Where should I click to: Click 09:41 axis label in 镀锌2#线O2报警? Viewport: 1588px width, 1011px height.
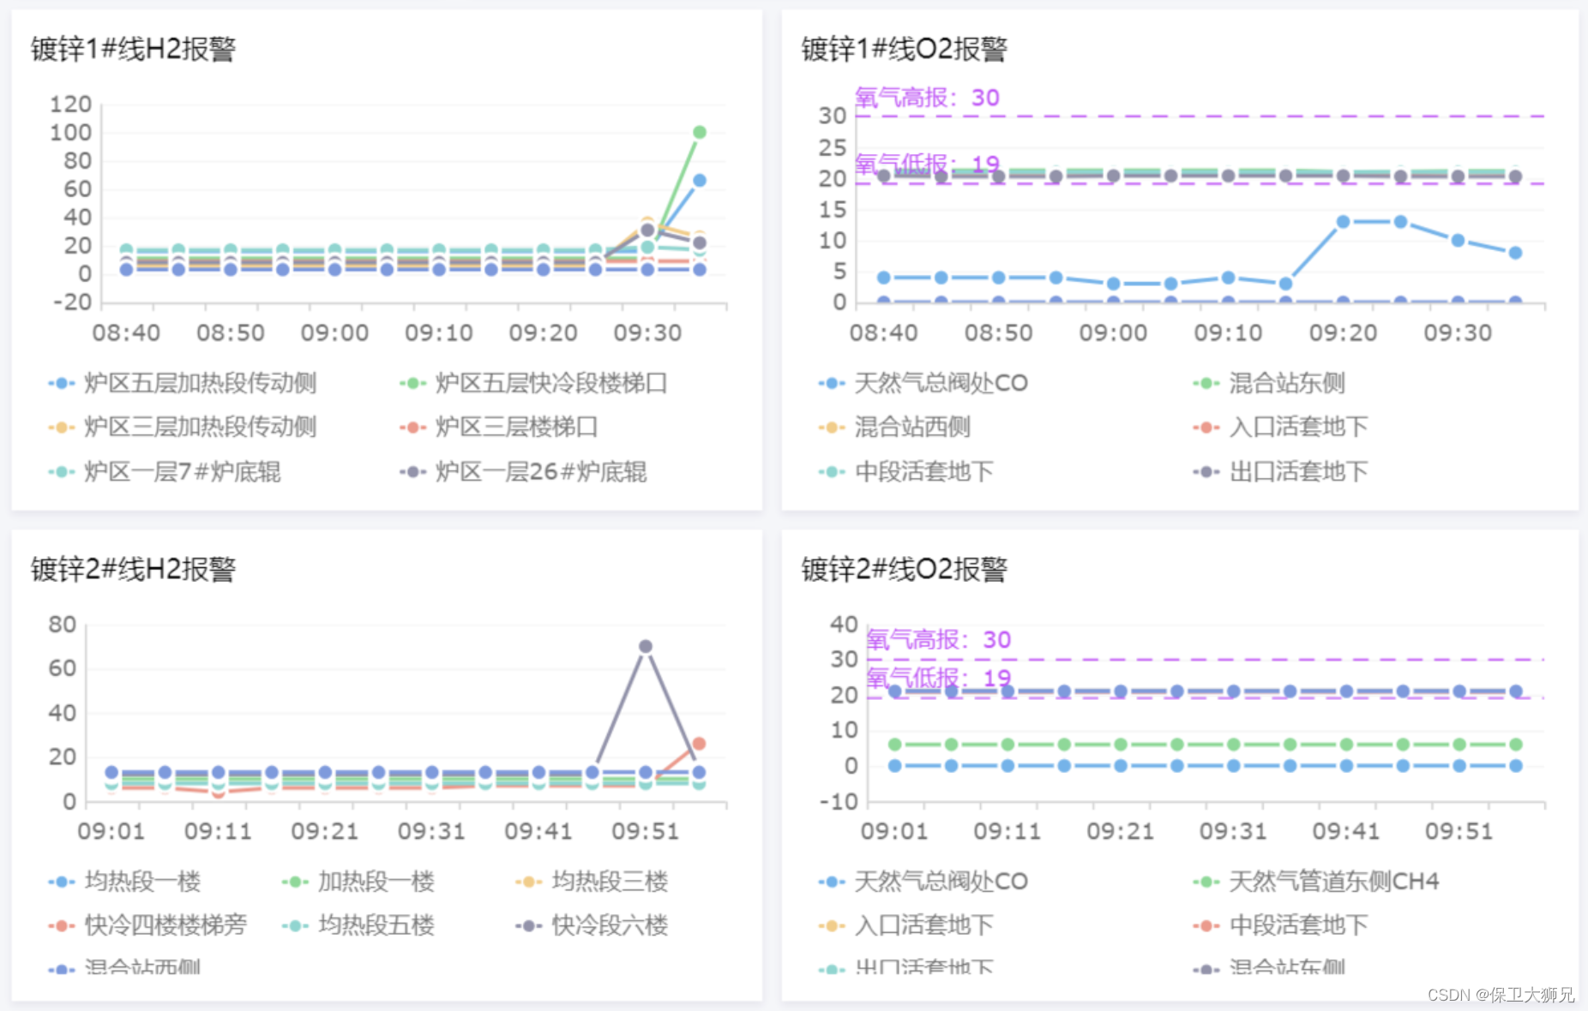(1346, 831)
